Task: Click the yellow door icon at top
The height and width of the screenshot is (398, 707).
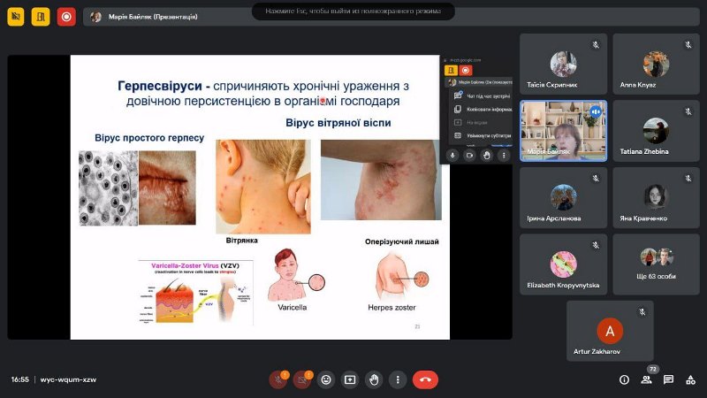Action: pyautogui.click(x=41, y=16)
